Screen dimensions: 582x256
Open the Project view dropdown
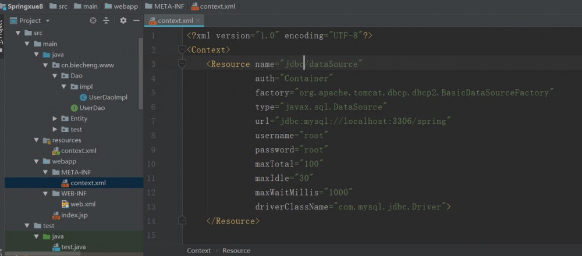coord(48,21)
